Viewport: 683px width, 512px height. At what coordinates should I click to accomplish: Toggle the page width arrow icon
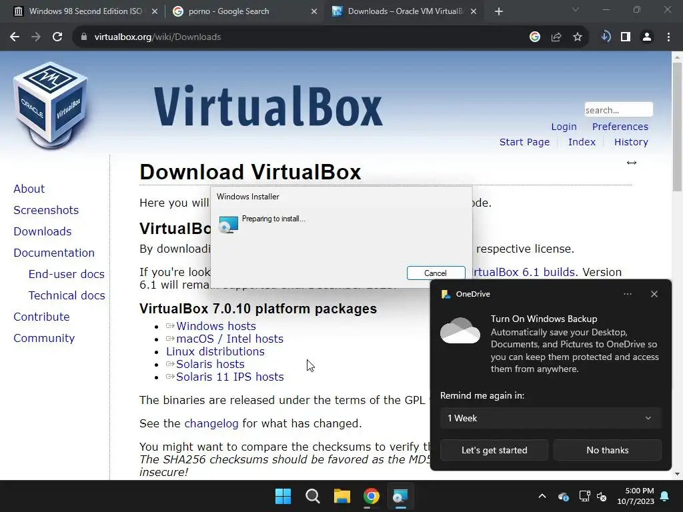pyautogui.click(x=632, y=163)
